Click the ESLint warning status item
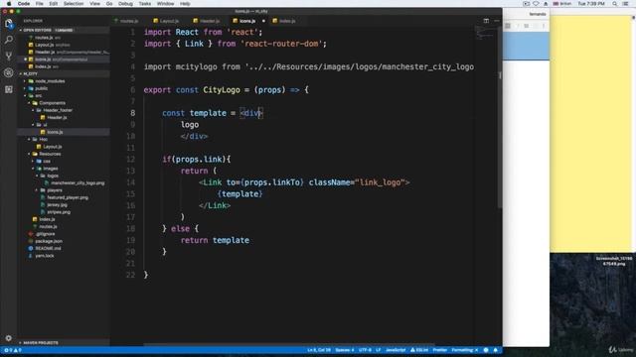Image resolution: width=636 pixels, height=357 pixels. coord(419,350)
